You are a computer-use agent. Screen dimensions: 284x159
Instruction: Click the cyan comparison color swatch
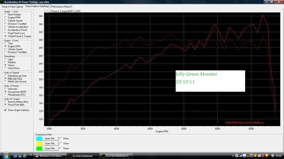click(x=39, y=139)
